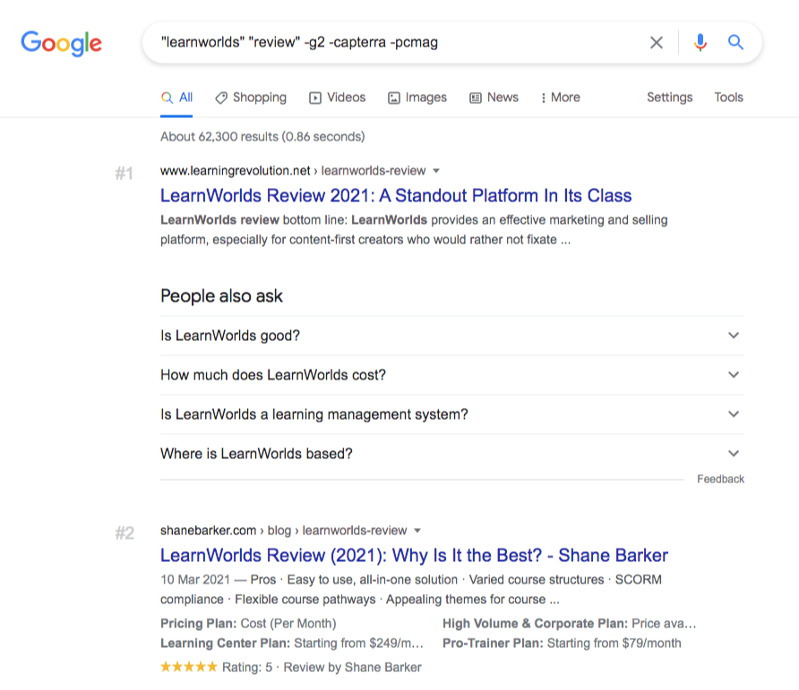Screen dimensions: 799x690
Task: Expand 'Is LearnWorlds a learning management system?'
Action: [452, 414]
